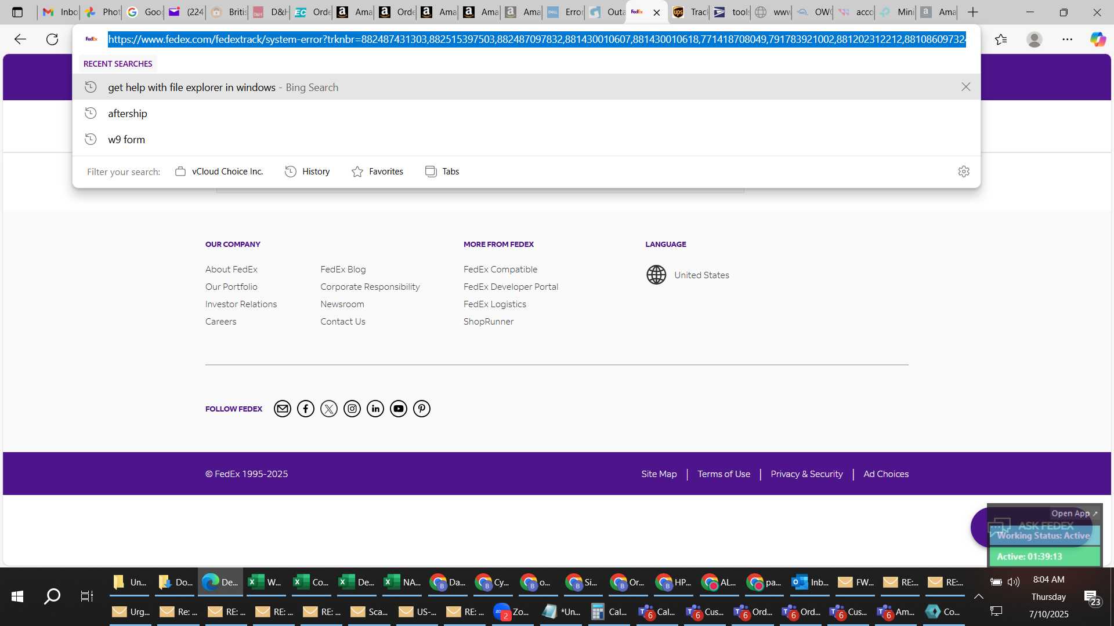Click the taskbar clock showing 8:04 AM

[1048, 580]
